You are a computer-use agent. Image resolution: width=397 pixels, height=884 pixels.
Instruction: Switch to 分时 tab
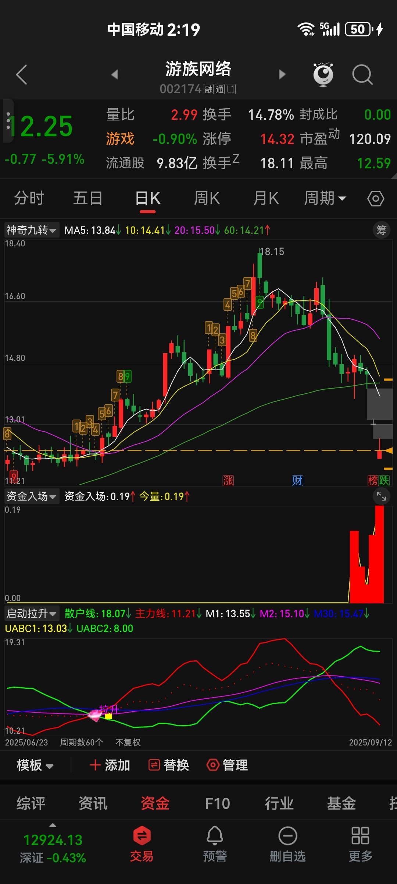click(29, 198)
